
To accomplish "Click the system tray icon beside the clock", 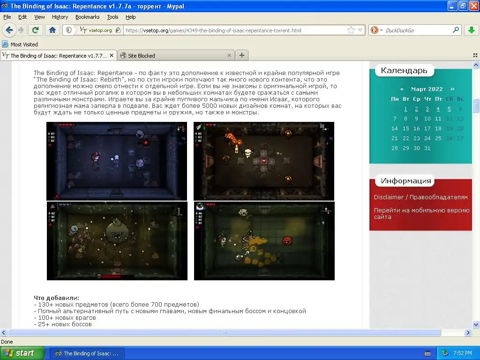I will (x=445, y=353).
